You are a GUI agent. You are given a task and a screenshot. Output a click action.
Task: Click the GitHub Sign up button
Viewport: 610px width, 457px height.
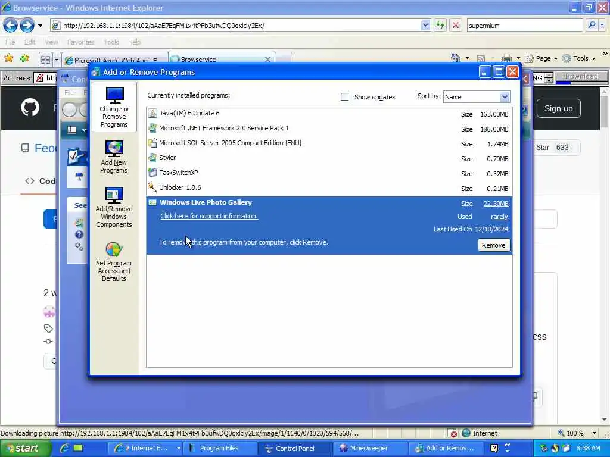pyautogui.click(x=559, y=108)
